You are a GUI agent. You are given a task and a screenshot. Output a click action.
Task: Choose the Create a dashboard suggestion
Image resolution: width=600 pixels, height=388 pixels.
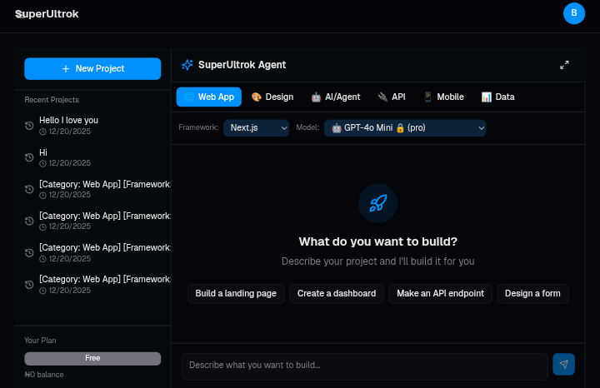click(x=337, y=294)
